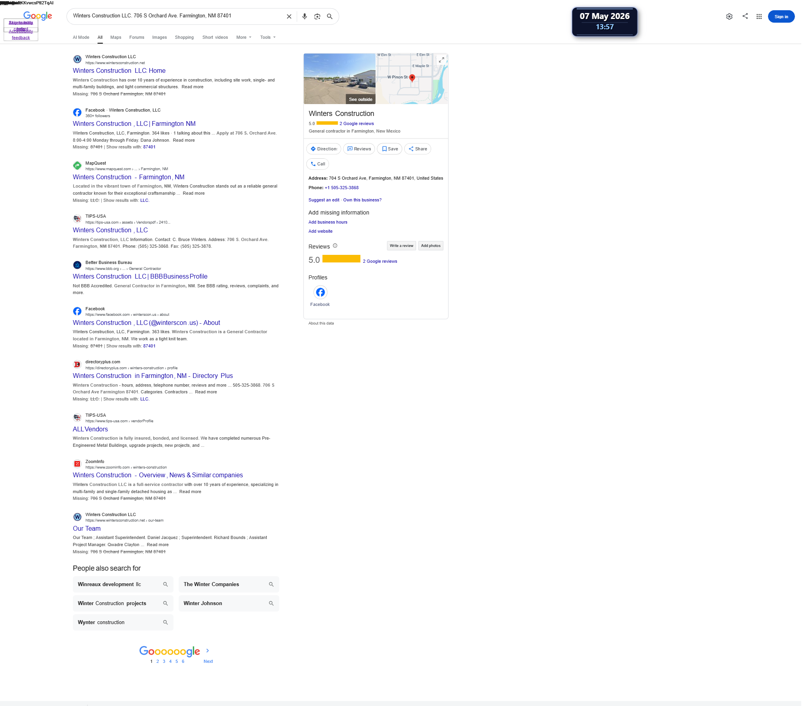Click the Accessibility feedback link
Viewport: 806px width, 706px height.
click(21, 34)
